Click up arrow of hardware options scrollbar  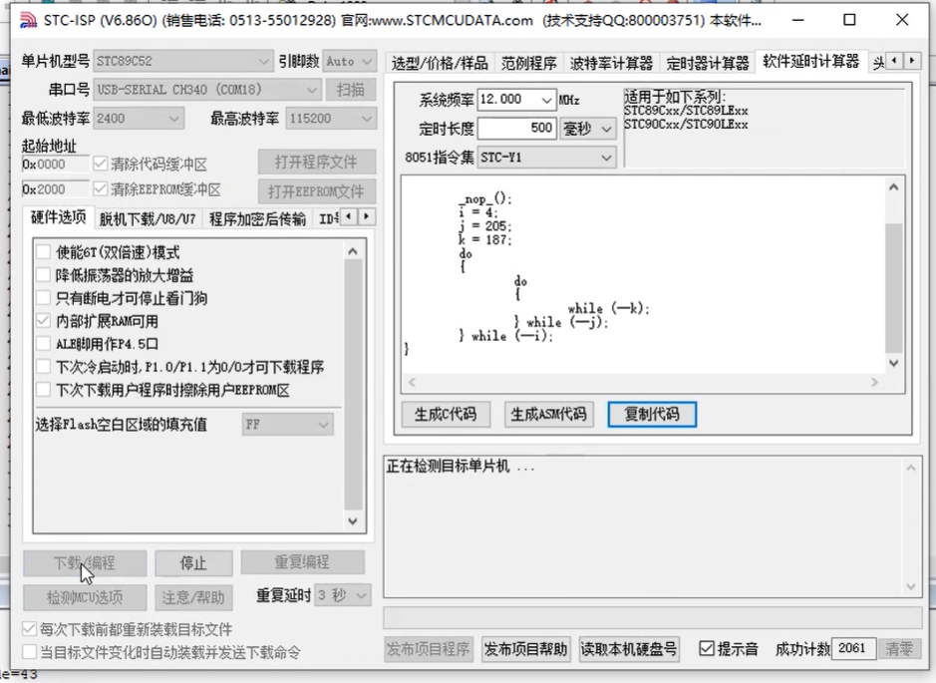pos(353,251)
